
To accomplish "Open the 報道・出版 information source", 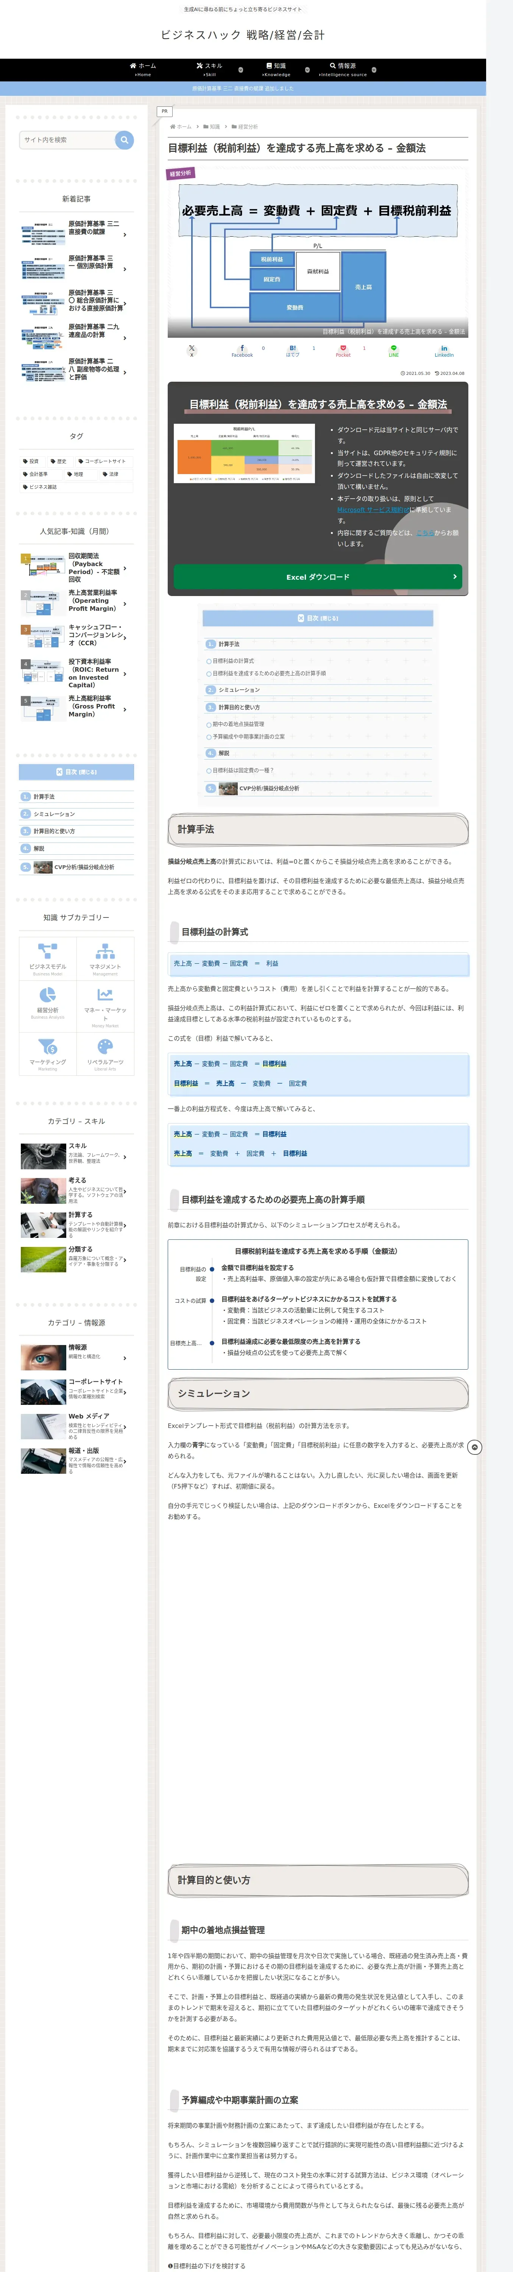I will pos(77,1461).
